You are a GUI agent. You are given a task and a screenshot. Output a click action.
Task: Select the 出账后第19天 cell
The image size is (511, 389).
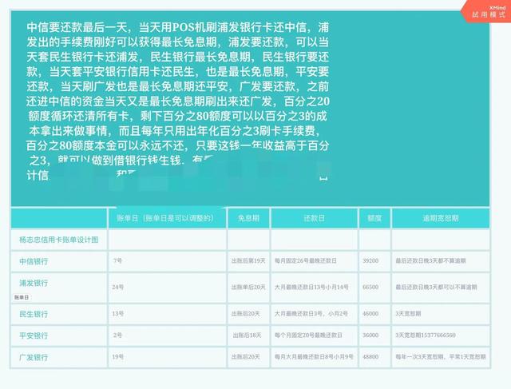(x=248, y=261)
